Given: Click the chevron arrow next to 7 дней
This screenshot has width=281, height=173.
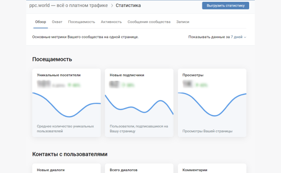Looking at the screenshot, I should pyautogui.click(x=245, y=37).
